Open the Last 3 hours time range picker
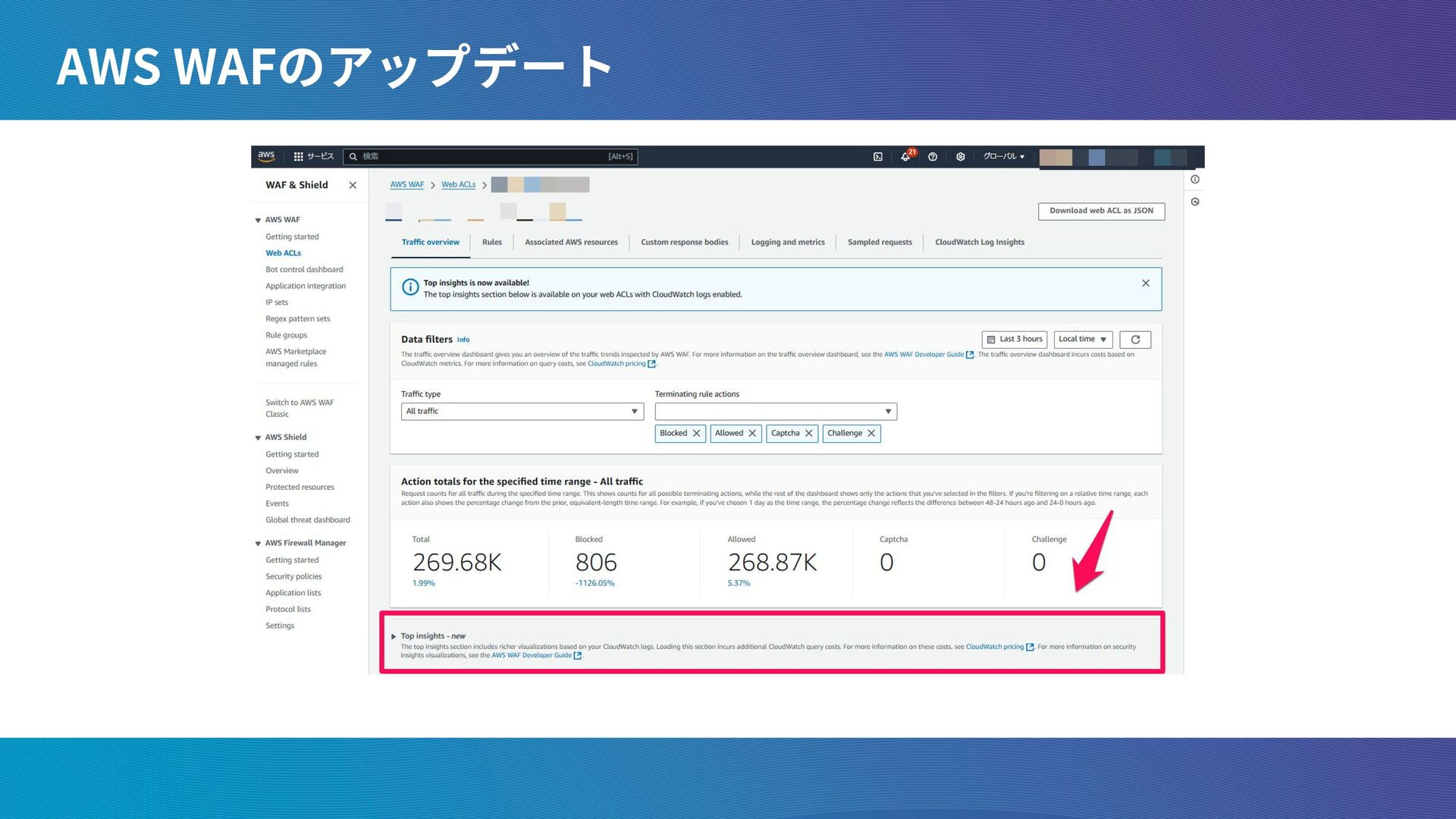 [x=1015, y=340]
